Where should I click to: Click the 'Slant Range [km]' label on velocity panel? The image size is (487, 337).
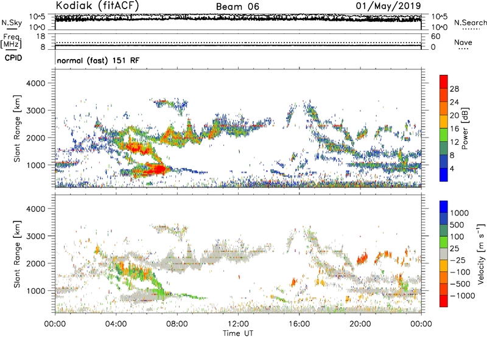coord(17,254)
